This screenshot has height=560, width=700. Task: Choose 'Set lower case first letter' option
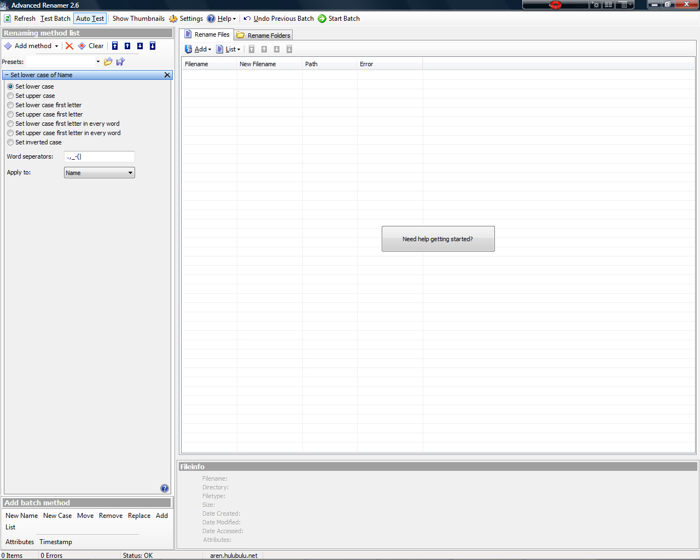click(x=10, y=105)
